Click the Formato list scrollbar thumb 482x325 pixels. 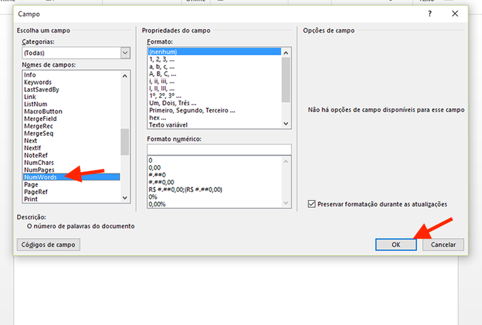tap(286, 79)
